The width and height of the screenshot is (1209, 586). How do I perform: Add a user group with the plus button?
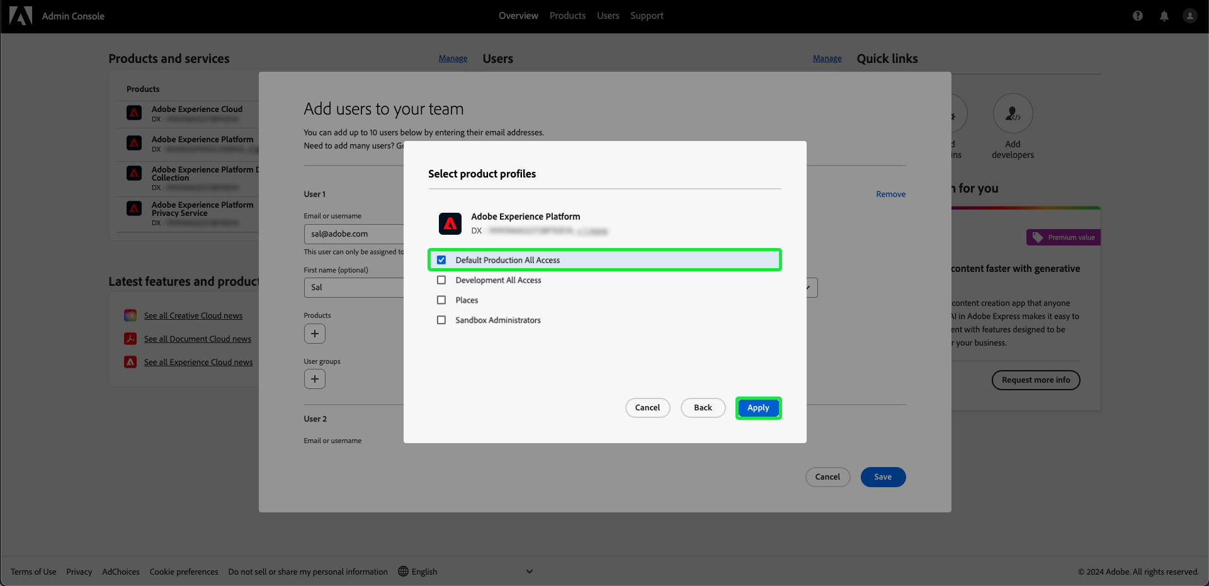tap(315, 379)
